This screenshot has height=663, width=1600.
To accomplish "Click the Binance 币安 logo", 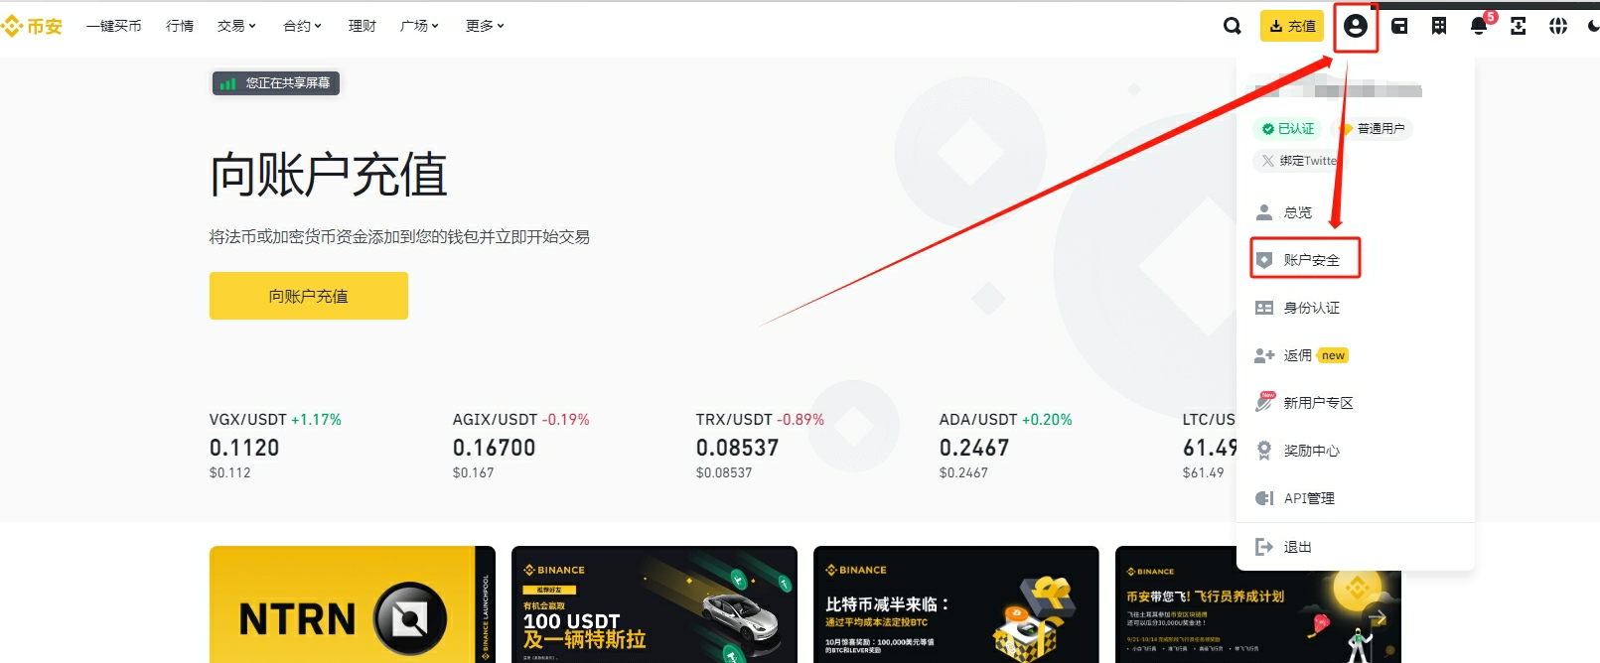I will (x=32, y=26).
